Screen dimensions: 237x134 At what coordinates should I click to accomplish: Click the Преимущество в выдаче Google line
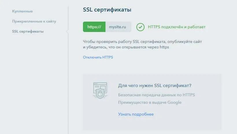(x=150, y=102)
